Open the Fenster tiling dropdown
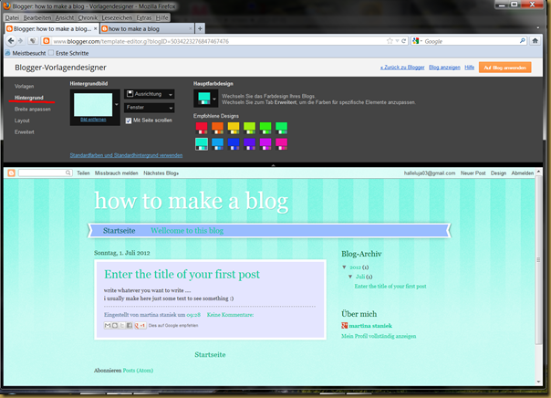This screenshot has height=398, width=551. click(150, 108)
